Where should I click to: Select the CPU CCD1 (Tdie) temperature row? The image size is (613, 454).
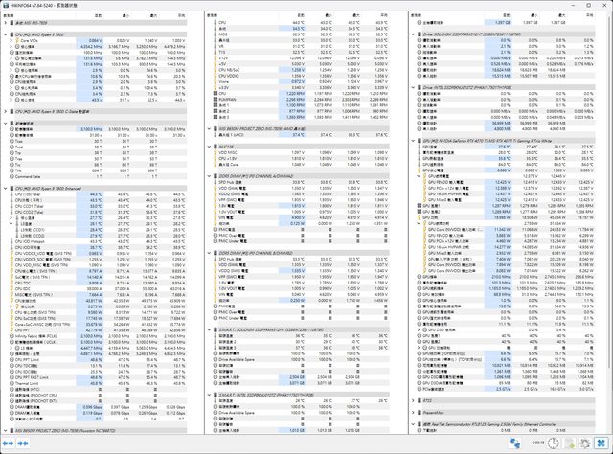coord(38,206)
